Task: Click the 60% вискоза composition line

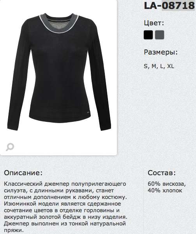Action: pyautogui.click(x=167, y=184)
